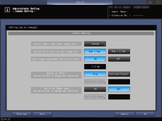Go to the Next settings page
This screenshot has height=121, width=162.
[x=42, y=114]
